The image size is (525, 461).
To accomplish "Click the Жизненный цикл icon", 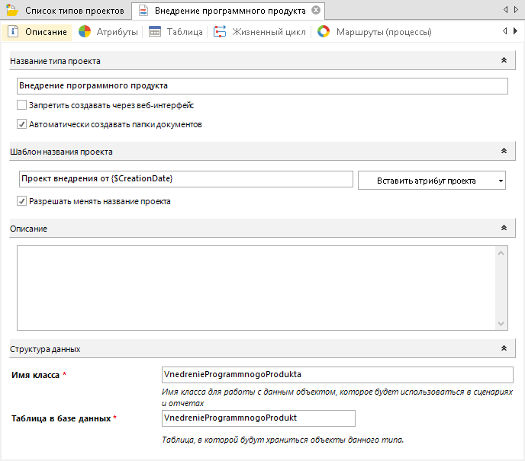I will coord(220,32).
